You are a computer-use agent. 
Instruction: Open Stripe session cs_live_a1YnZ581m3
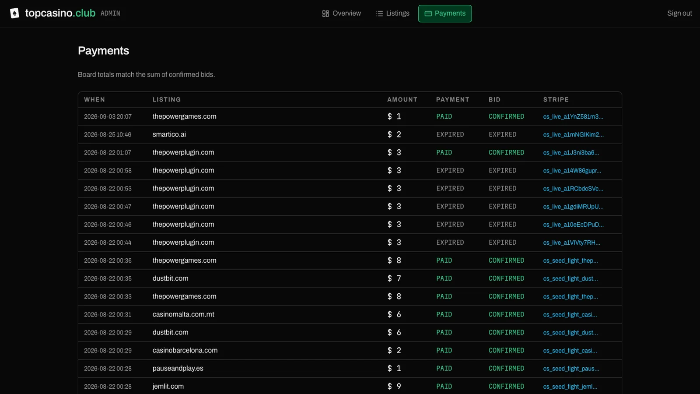pos(573,117)
